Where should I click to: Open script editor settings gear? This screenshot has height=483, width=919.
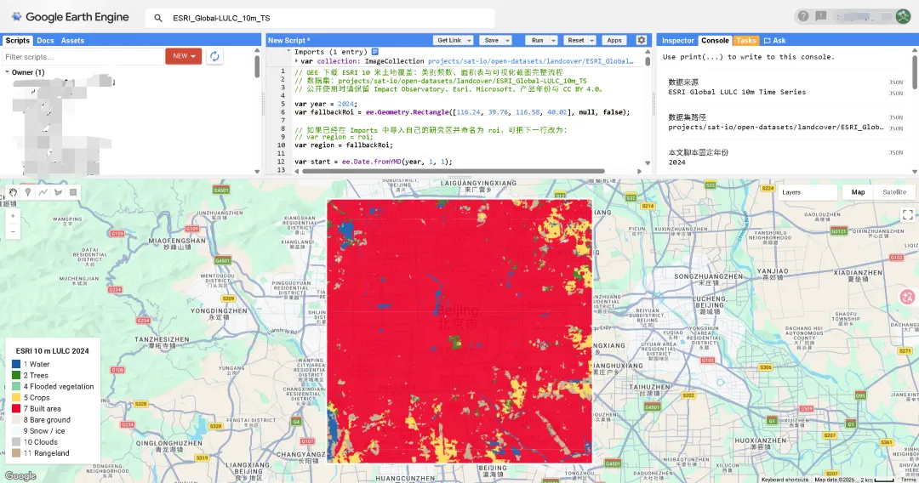[x=642, y=41]
